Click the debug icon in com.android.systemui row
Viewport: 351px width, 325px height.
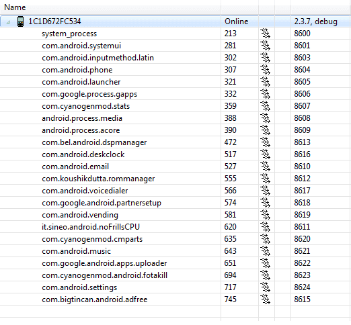pos(266,46)
